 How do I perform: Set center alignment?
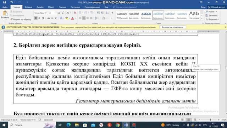pyautogui.click(x=84, y=18)
